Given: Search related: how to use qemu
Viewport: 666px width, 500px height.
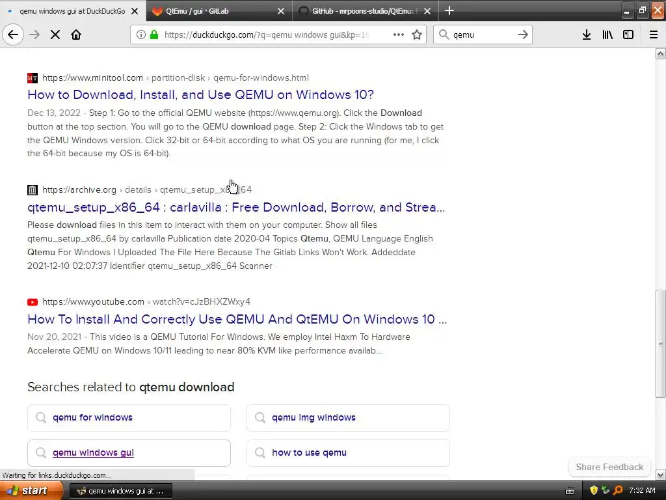Looking at the screenshot, I should (349, 453).
